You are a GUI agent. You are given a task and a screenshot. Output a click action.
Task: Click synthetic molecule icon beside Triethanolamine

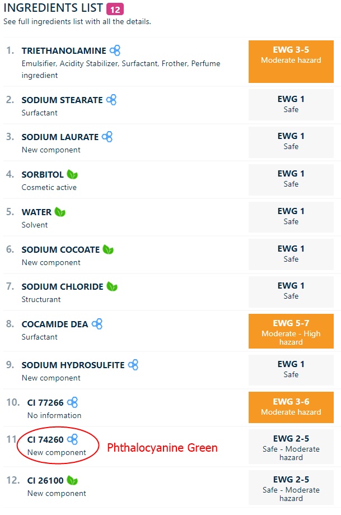pyautogui.click(x=115, y=50)
